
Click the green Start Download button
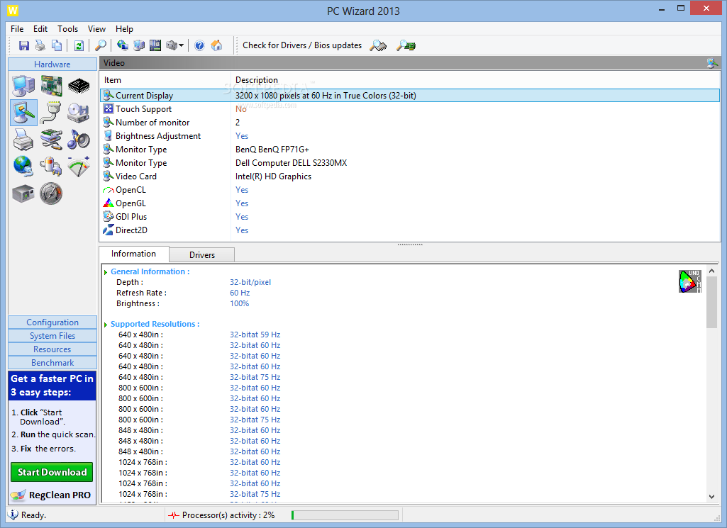click(52, 472)
